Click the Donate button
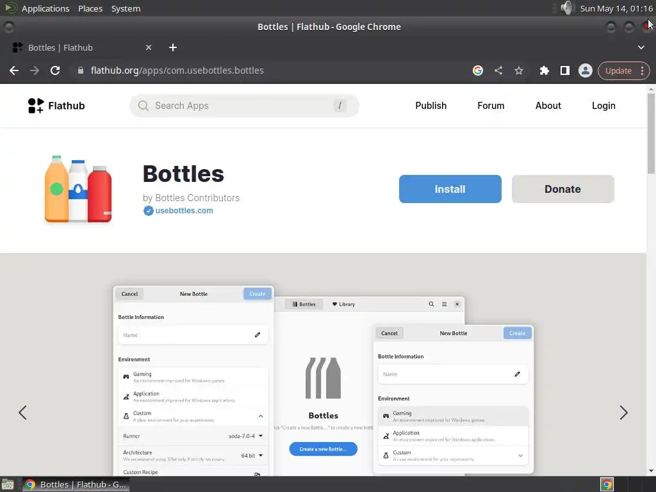The height and width of the screenshot is (492, 656). click(562, 189)
